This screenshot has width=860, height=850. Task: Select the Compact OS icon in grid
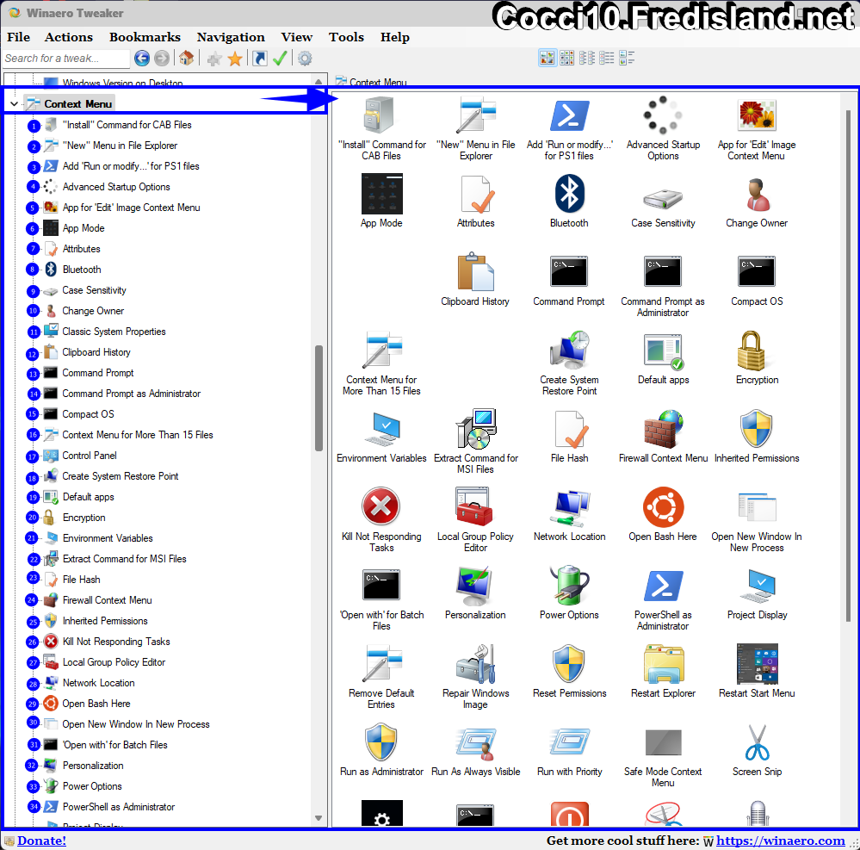point(757,271)
